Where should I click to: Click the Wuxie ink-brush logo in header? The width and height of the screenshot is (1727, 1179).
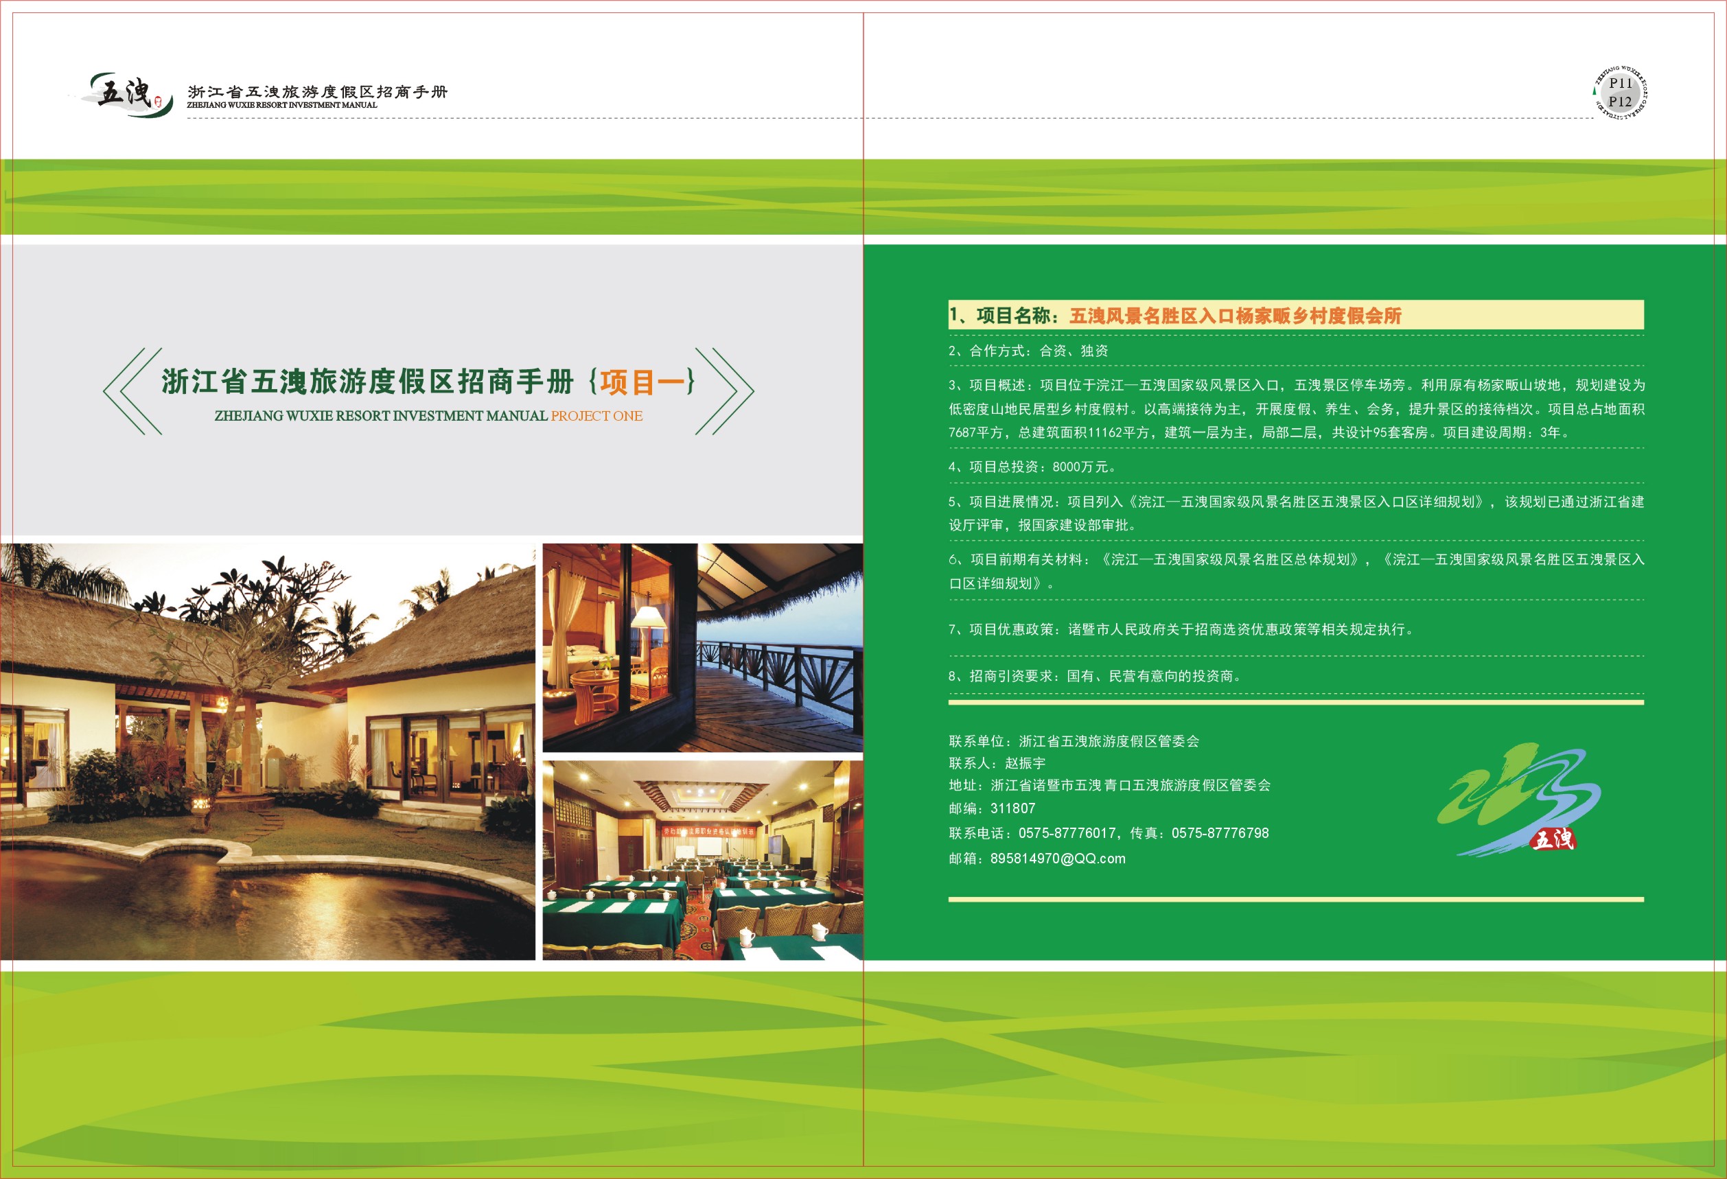pyautogui.click(x=126, y=94)
